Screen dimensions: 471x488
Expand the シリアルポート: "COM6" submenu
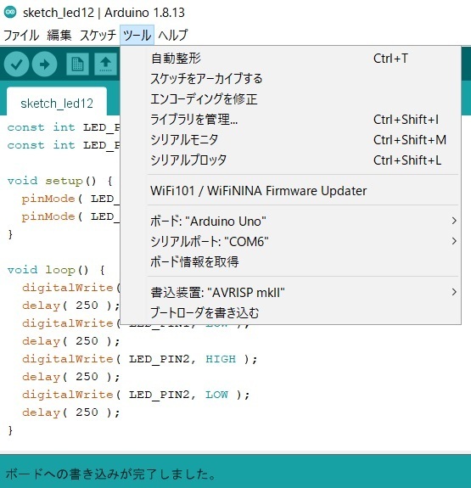290,241
